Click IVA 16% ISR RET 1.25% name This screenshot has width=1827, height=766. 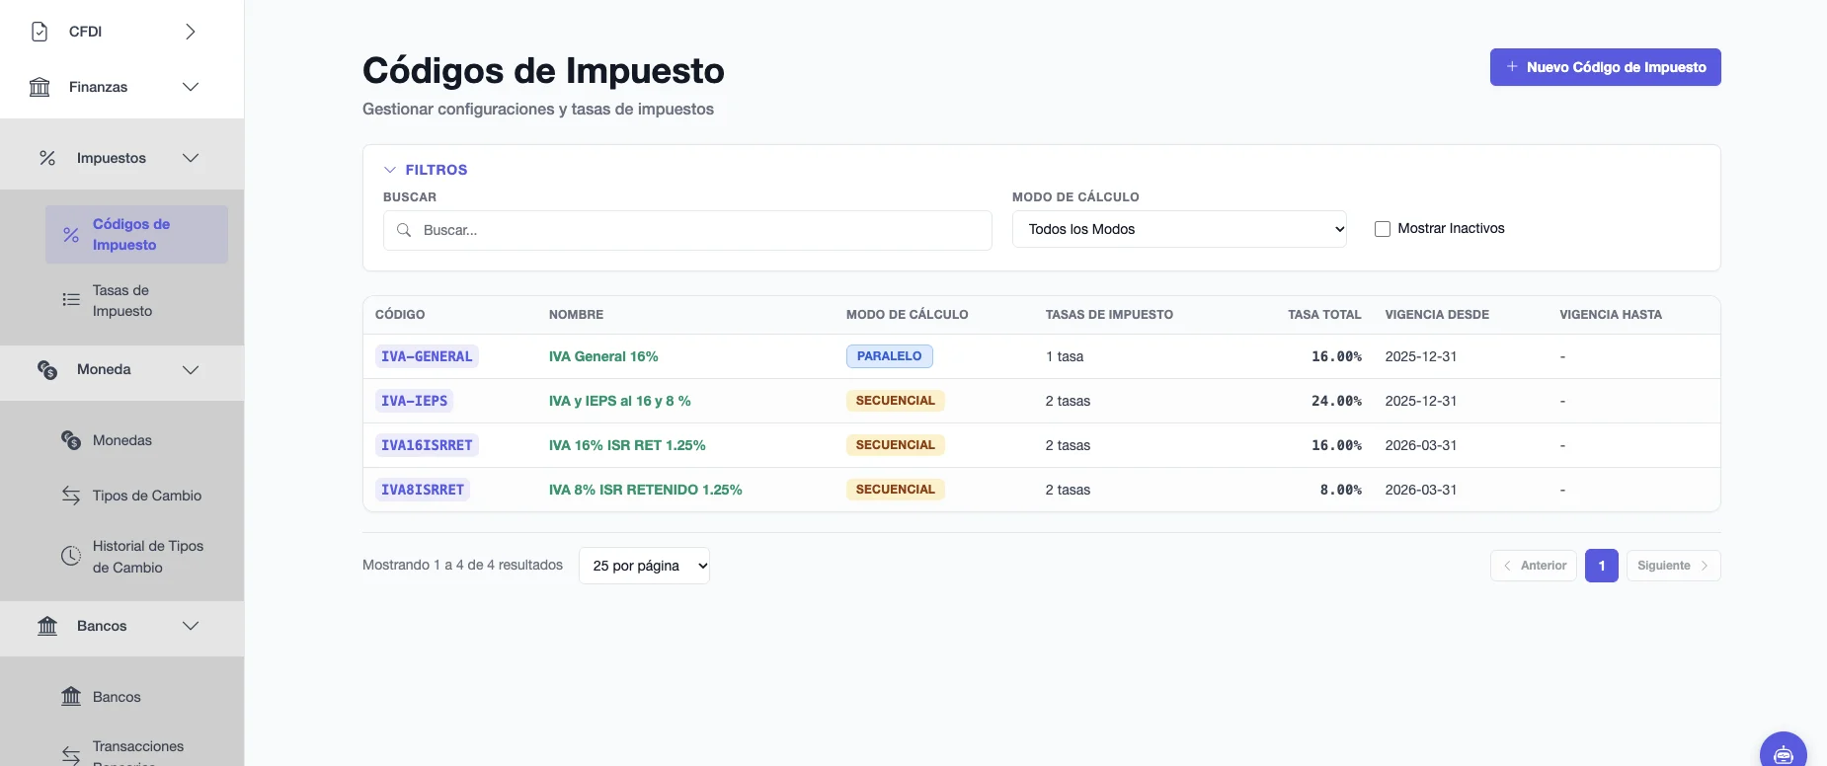(x=627, y=445)
